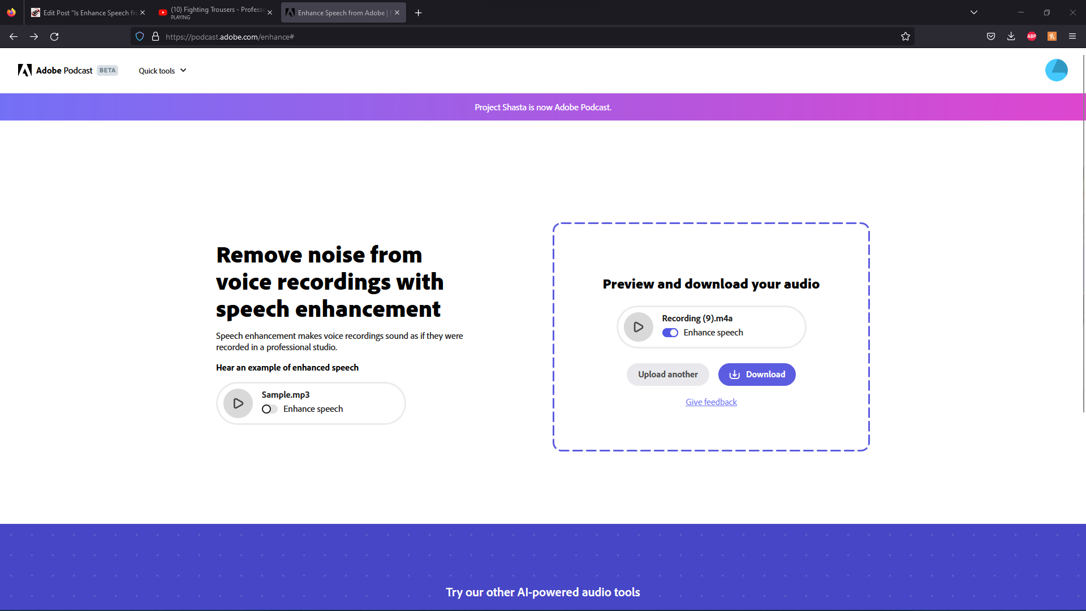Open the user profile avatar
This screenshot has width=1086, height=611.
1056,70
